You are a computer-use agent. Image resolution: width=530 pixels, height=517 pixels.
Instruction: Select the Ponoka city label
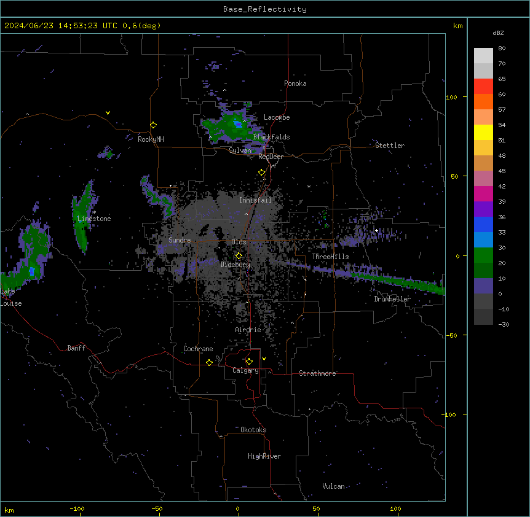295,84
